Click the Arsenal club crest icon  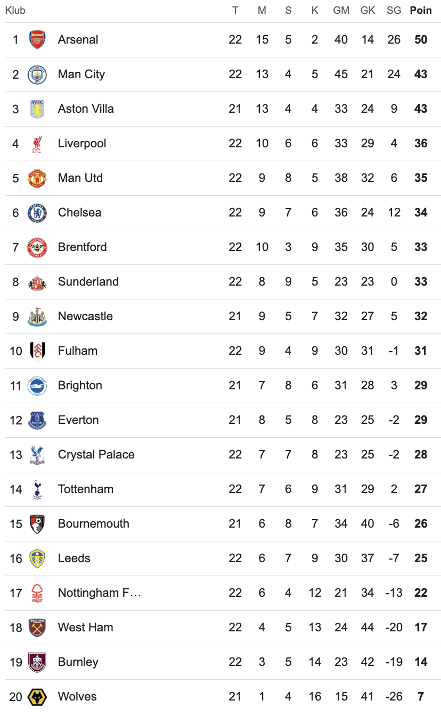coord(37,40)
